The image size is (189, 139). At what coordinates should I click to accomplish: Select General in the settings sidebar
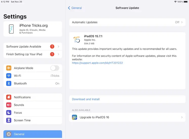coord(33,134)
